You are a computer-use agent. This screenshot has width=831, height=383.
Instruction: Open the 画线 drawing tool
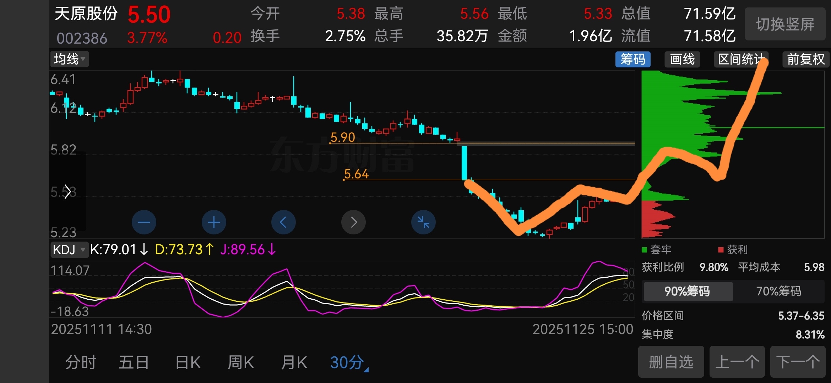click(682, 59)
